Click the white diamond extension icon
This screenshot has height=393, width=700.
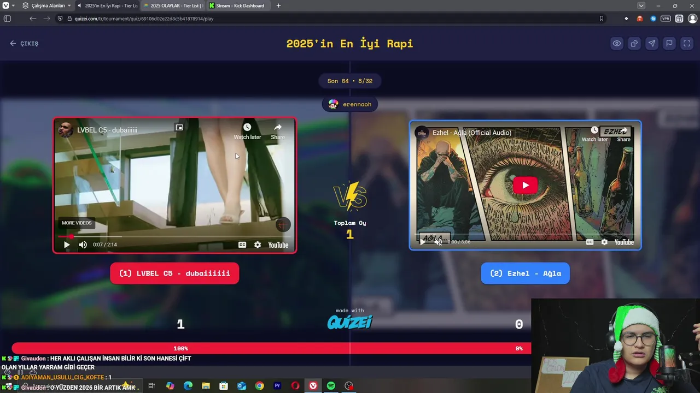click(626, 19)
